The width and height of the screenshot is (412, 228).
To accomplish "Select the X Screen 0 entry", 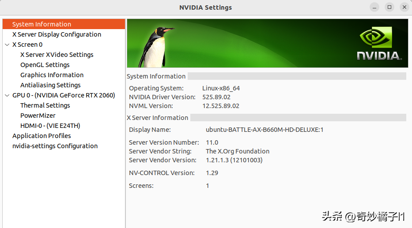I will 27,45.
